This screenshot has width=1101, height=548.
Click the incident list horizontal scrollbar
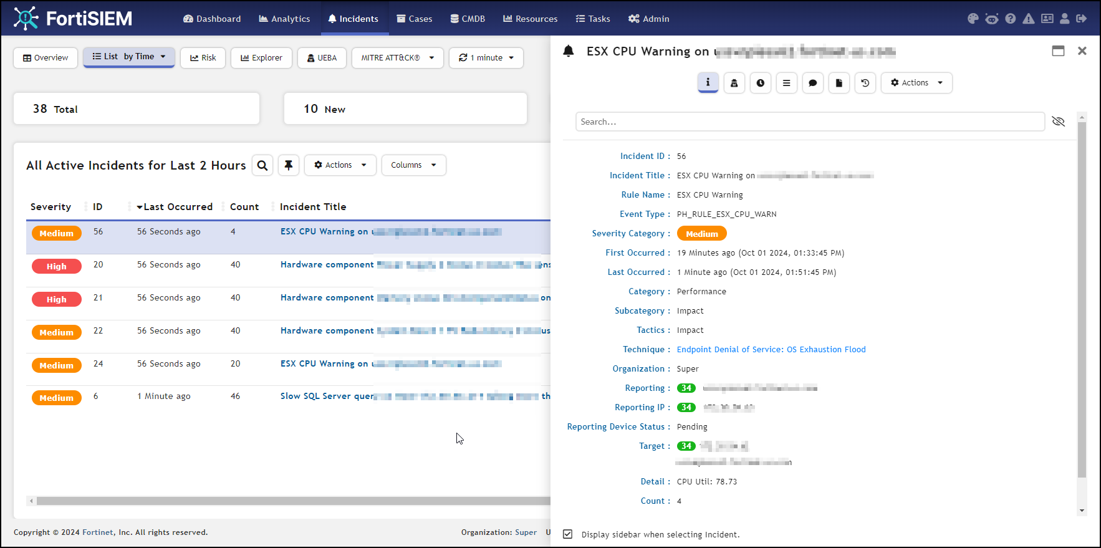(293, 501)
